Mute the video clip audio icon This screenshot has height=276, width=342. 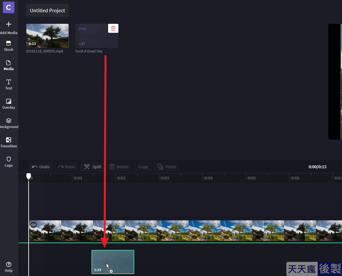tap(33, 225)
